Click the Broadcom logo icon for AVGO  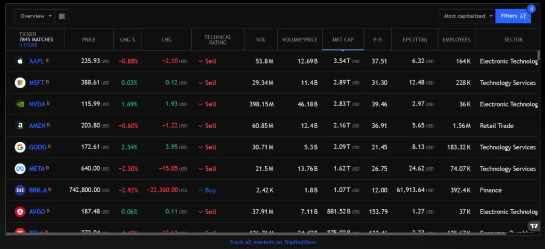pyautogui.click(x=20, y=211)
